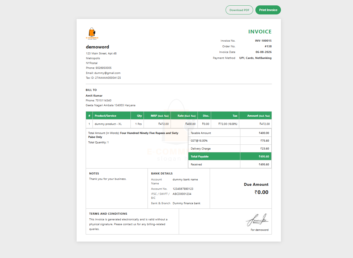Click address line 123 Main Street, Apt 4B

[x=101, y=54]
